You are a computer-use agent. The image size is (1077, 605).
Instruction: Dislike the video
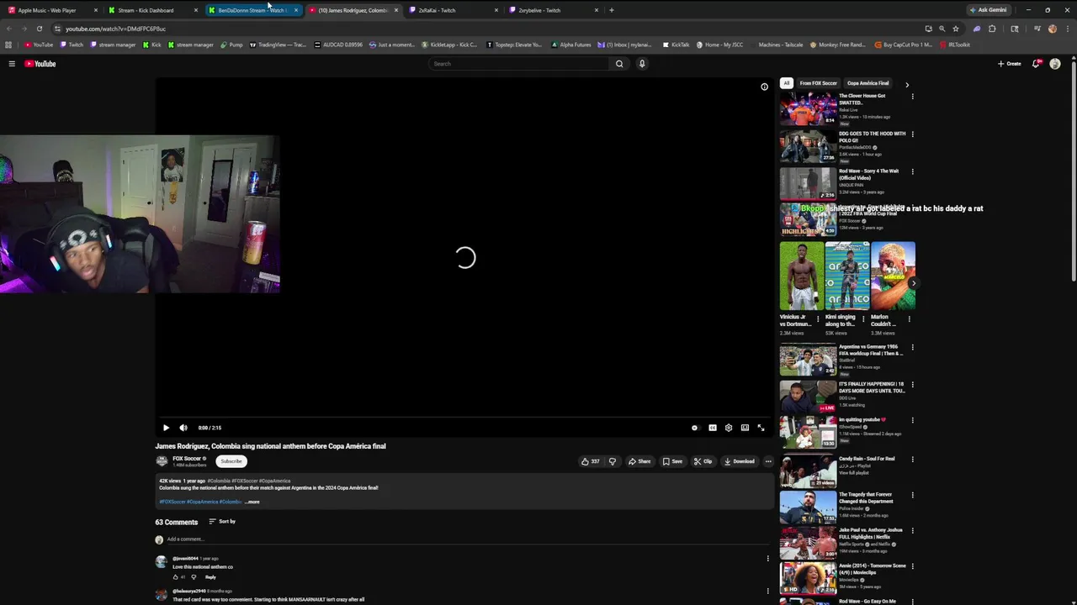point(613,461)
